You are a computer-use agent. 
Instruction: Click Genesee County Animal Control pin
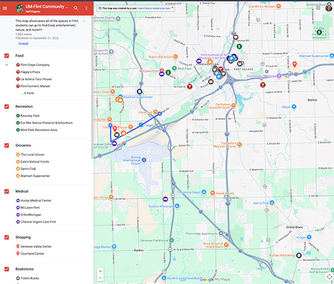(x=118, y=19)
